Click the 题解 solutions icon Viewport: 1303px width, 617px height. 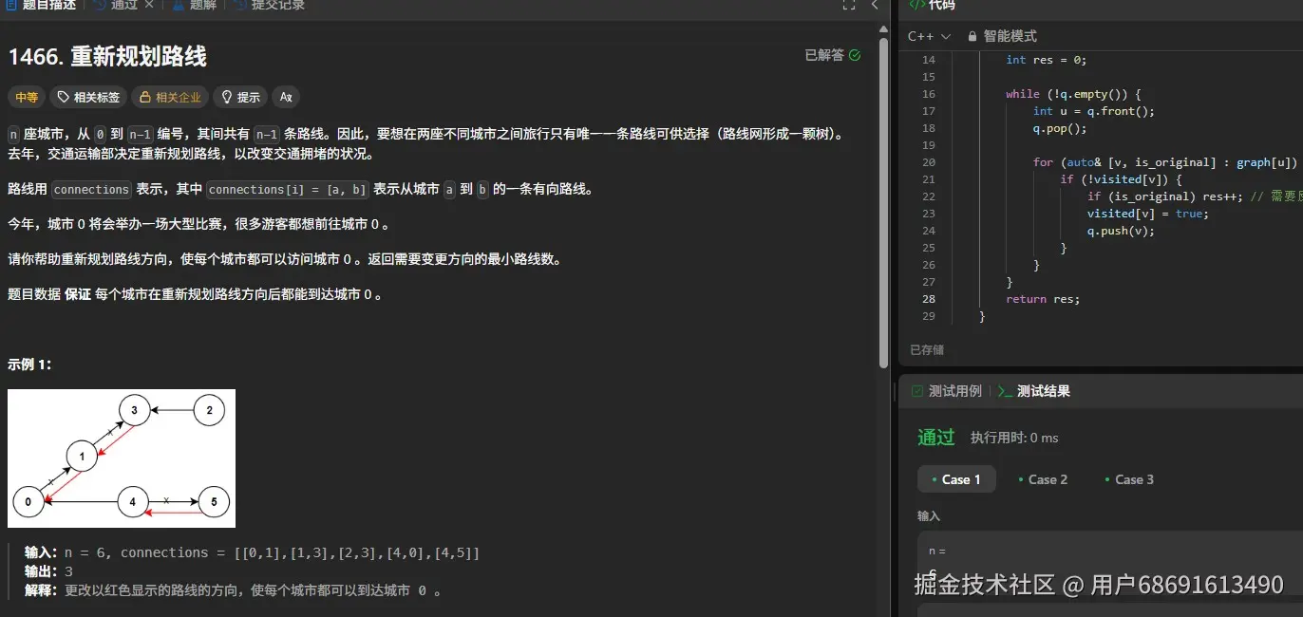[177, 6]
